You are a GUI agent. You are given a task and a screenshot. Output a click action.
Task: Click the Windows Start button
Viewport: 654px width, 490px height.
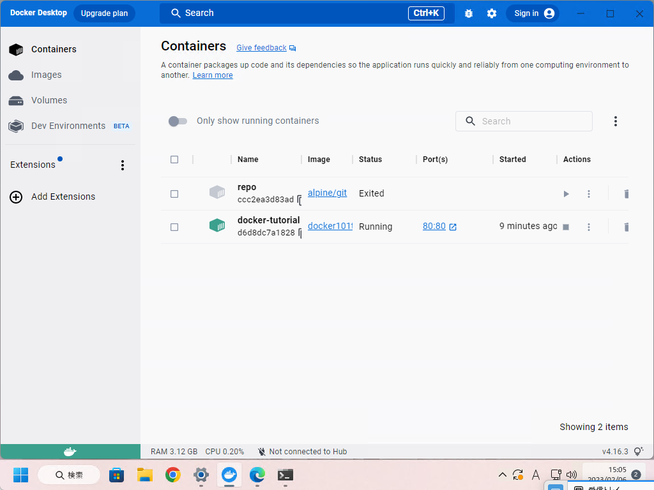pyautogui.click(x=20, y=475)
